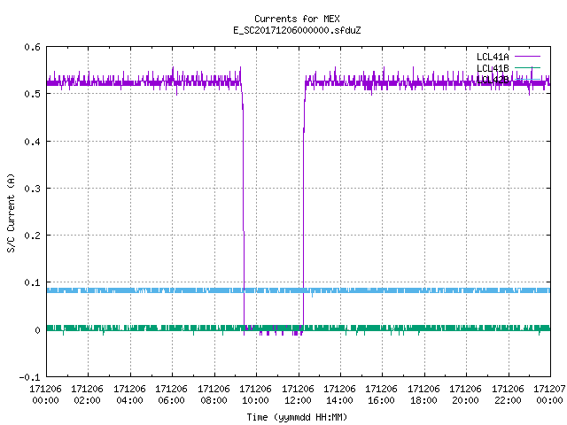Screen dimensions: 567x425
Task: Click the 0.5 y-axis tick label
Action: click(33, 94)
